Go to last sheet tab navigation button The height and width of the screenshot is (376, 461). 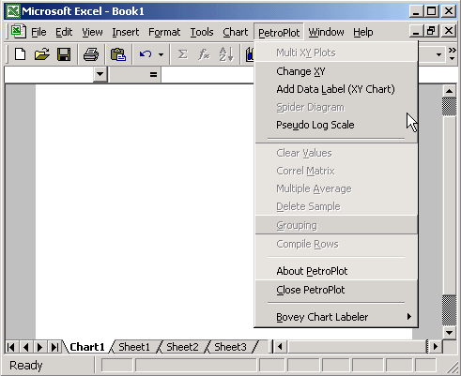tap(54, 347)
